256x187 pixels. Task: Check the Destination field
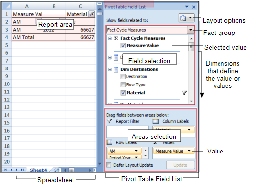123,77
